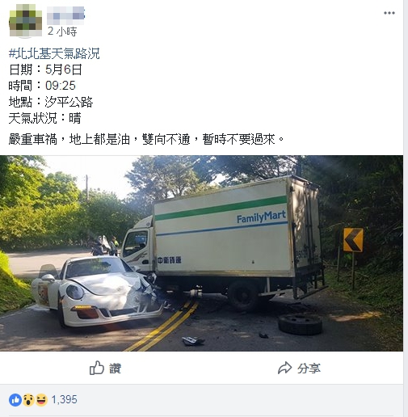Click the yellow chevron road sign in the photo

353,240
